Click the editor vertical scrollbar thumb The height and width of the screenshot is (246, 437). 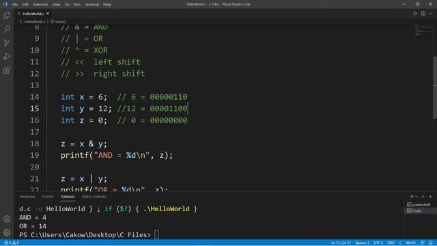point(435,87)
